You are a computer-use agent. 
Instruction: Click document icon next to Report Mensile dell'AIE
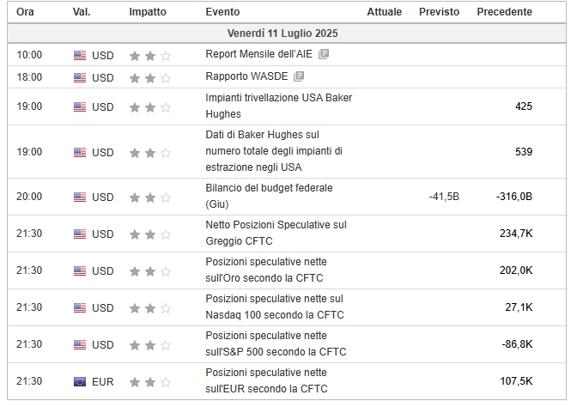[324, 54]
